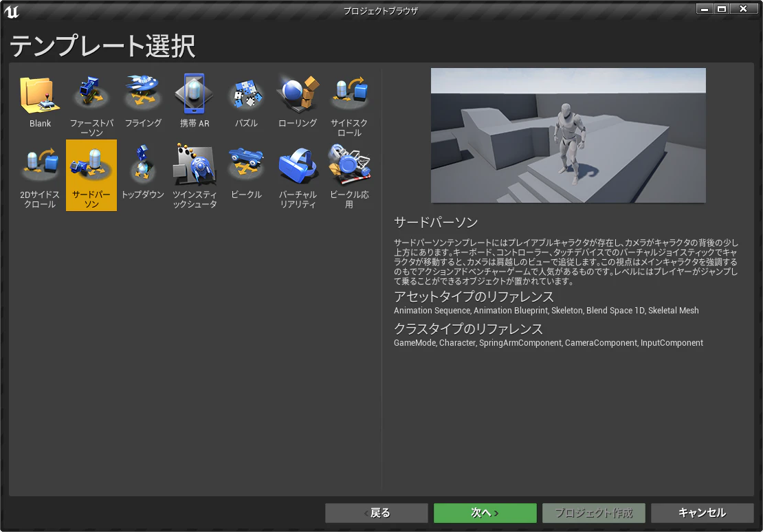Click the Unreal Engine logo in title bar

(x=11, y=11)
